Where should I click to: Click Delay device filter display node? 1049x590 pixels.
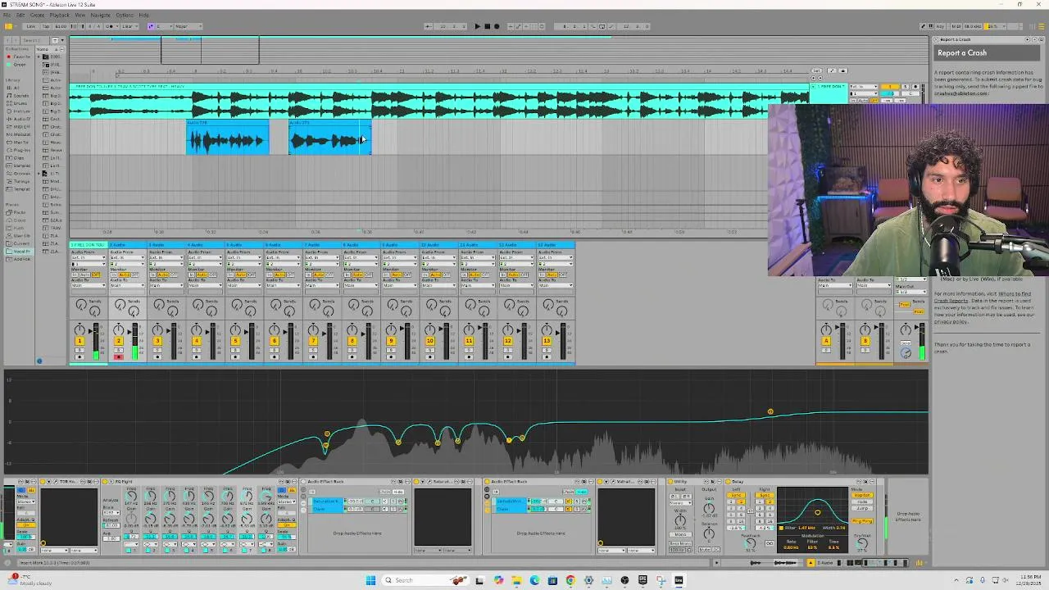(x=817, y=513)
